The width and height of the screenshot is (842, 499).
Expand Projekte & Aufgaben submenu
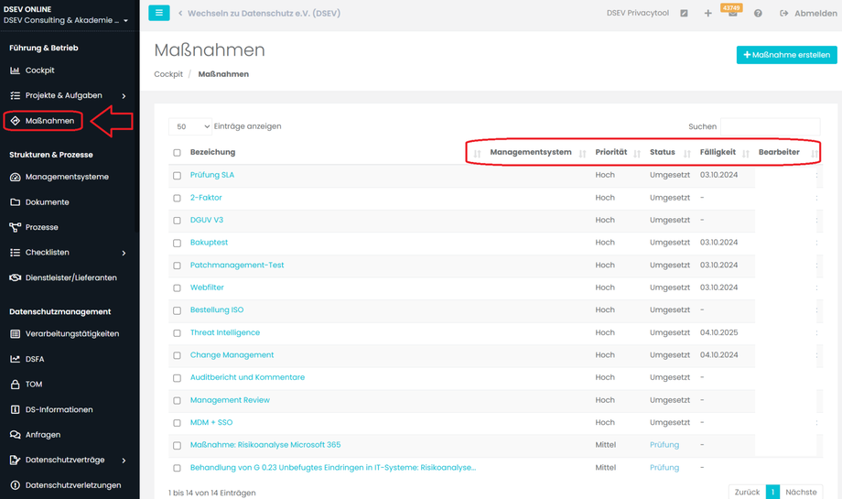point(124,96)
